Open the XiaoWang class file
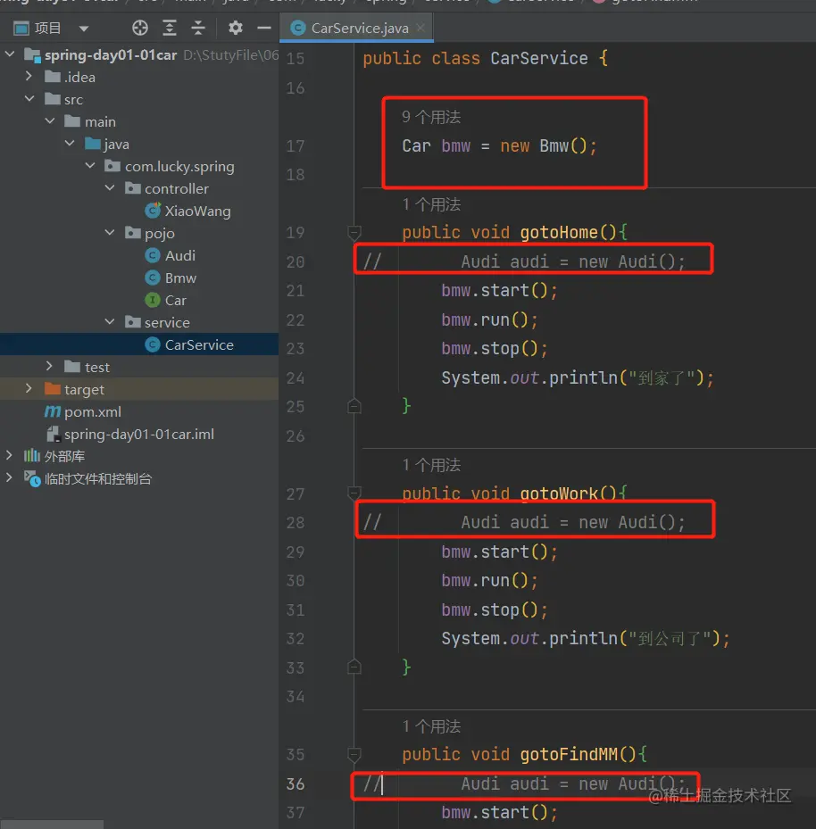This screenshot has height=829, width=816. [x=197, y=211]
